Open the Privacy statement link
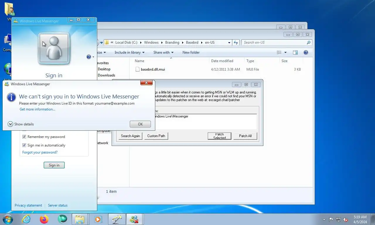Viewport: 375px width, 225px height. point(28,205)
